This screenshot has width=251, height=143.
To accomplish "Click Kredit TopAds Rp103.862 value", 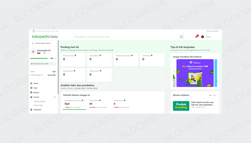I will (52, 75).
